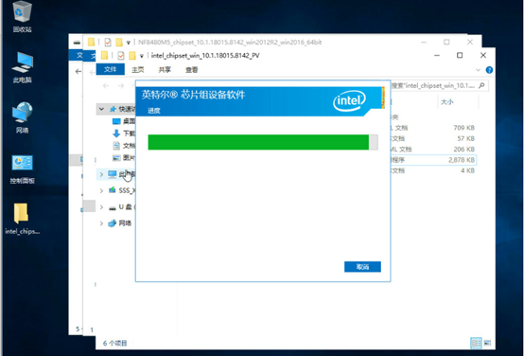The width and height of the screenshot is (524, 356).
Task: Switch to the 共享 ribbon tab
Action: click(x=165, y=70)
